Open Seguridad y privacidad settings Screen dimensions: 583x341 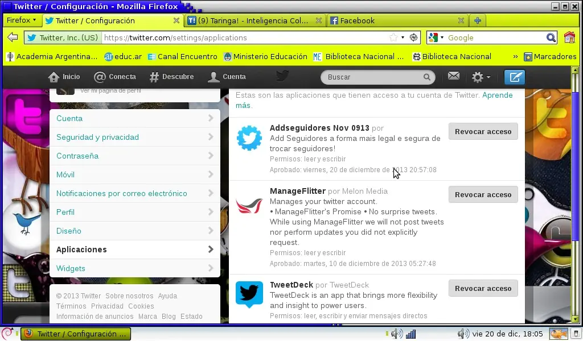tap(135, 138)
